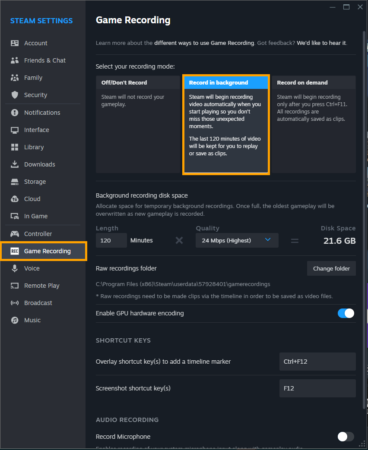Click the Remote Play cast icon
The height and width of the screenshot is (450, 368).
[15, 286]
